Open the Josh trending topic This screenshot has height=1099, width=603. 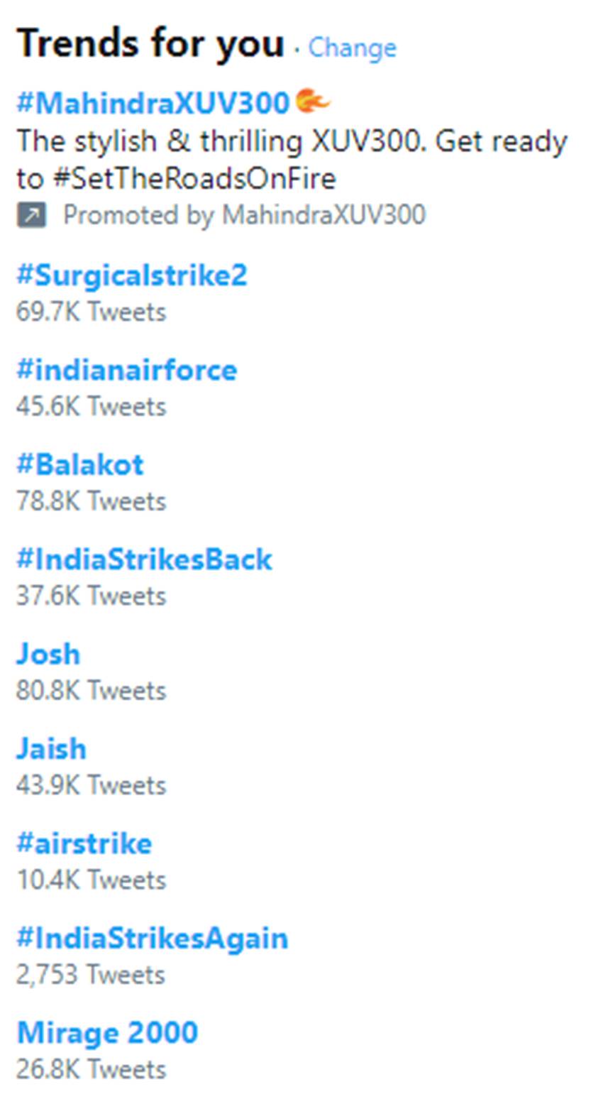coord(48,654)
